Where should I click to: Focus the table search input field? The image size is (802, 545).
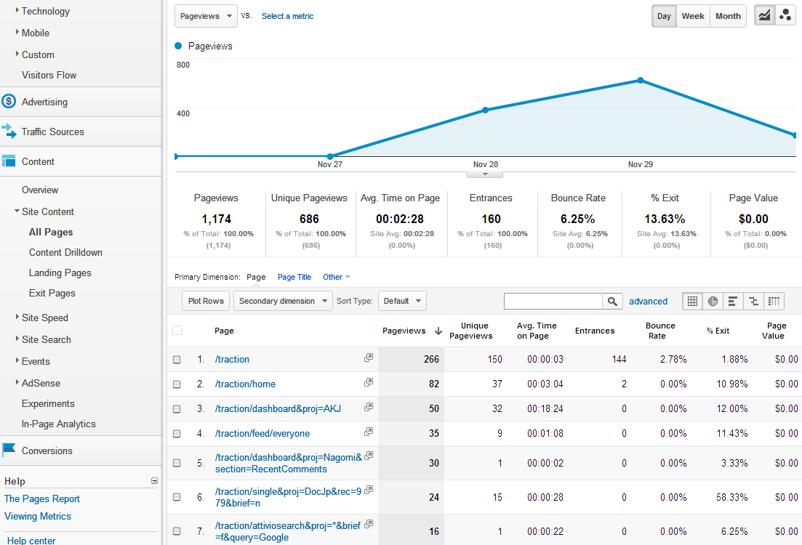coord(553,301)
